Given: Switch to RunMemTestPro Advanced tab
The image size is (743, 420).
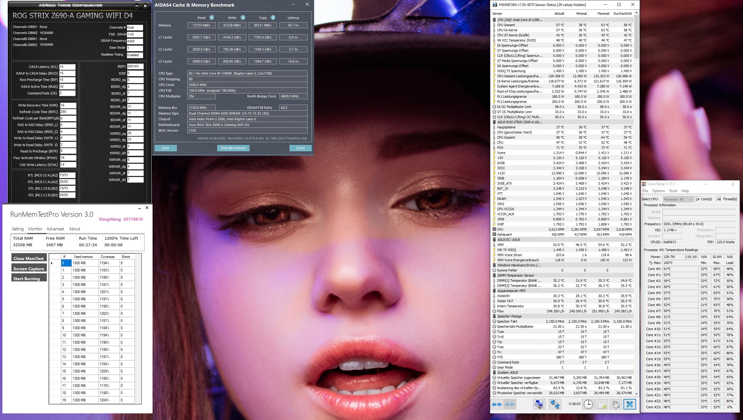Looking at the screenshot, I should tap(55, 229).
